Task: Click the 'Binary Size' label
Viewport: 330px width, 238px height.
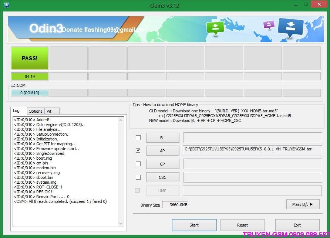Action: point(150,205)
